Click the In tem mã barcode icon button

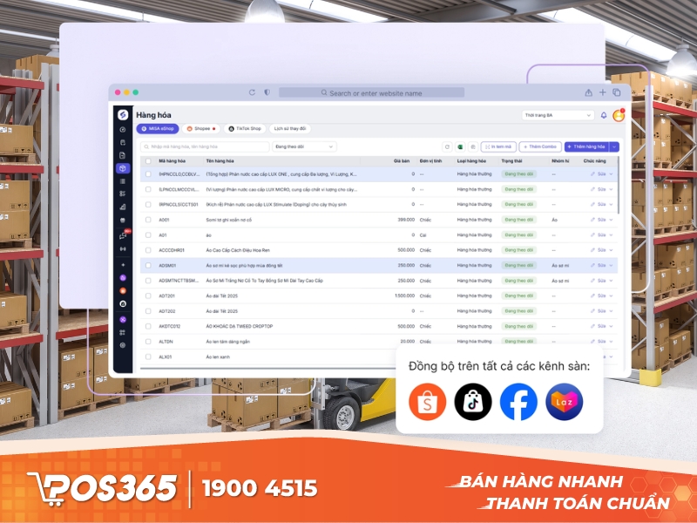coord(497,146)
